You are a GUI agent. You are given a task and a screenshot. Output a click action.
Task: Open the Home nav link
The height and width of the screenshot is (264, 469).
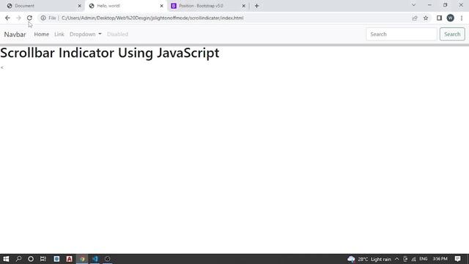[x=41, y=34]
